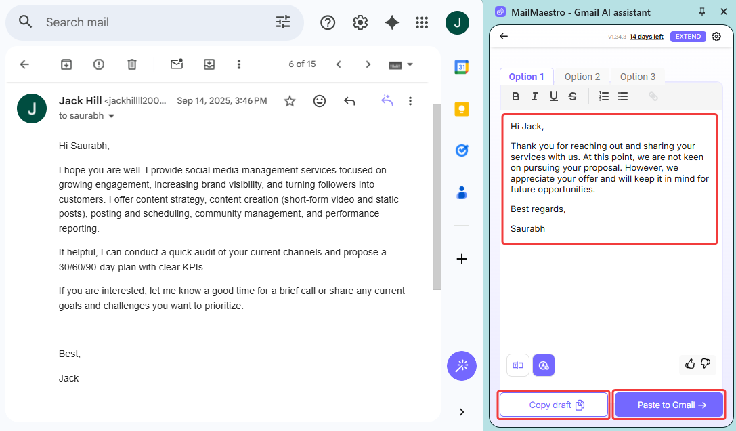
Task: Star the email from Jack Hill
Action: (x=290, y=101)
